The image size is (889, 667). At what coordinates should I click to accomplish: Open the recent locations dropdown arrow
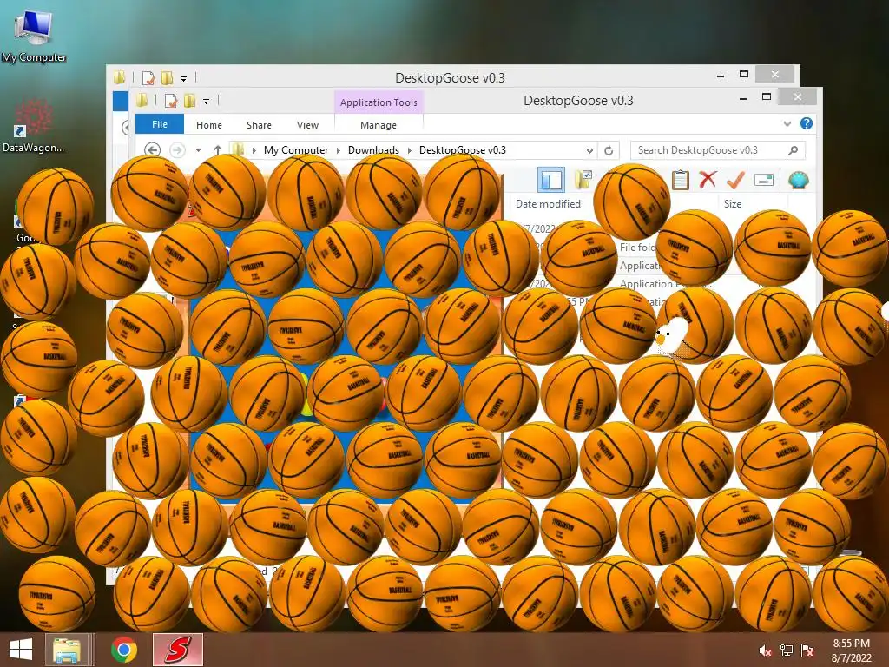point(199,150)
